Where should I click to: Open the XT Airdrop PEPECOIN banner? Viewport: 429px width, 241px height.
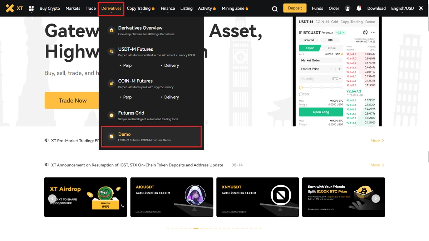tap(85, 197)
